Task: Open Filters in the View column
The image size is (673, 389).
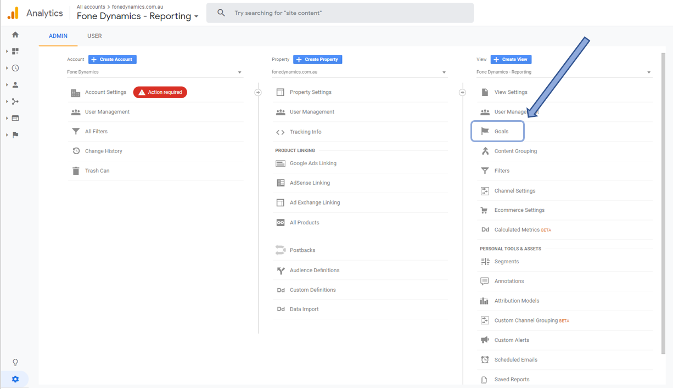Action: [x=502, y=171]
